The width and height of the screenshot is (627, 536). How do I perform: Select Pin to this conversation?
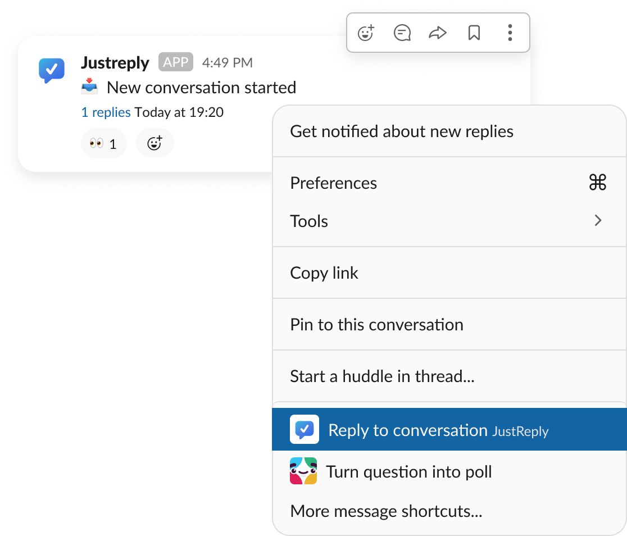(376, 325)
